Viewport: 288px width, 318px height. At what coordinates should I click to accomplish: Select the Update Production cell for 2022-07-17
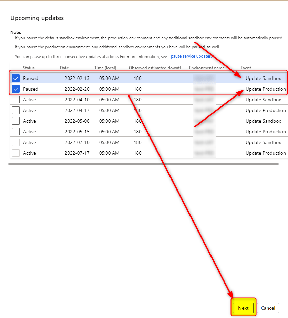[266, 153]
